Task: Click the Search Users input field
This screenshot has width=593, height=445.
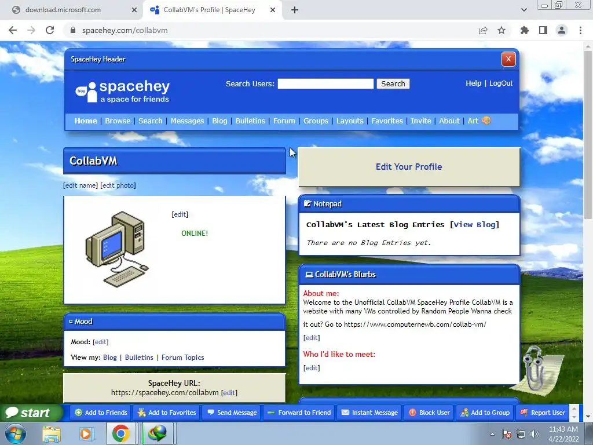Action: (x=325, y=83)
